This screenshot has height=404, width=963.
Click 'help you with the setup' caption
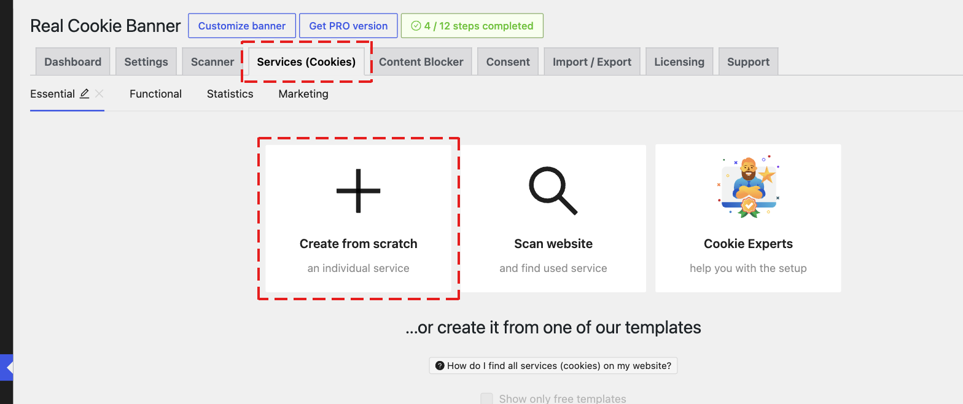tap(748, 268)
